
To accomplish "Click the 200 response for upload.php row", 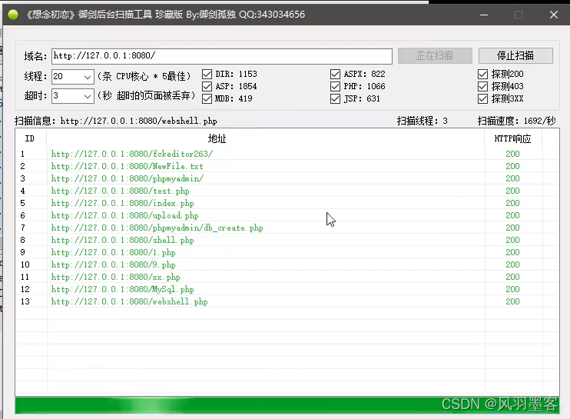I will [x=512, y=216].
